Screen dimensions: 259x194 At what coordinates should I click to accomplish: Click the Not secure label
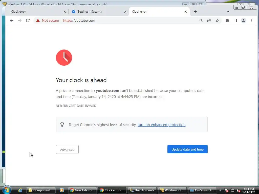coord(50,20)
